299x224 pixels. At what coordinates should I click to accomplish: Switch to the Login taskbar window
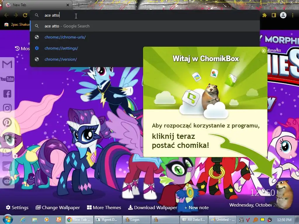pyautogui.click(x=137, y=220)
